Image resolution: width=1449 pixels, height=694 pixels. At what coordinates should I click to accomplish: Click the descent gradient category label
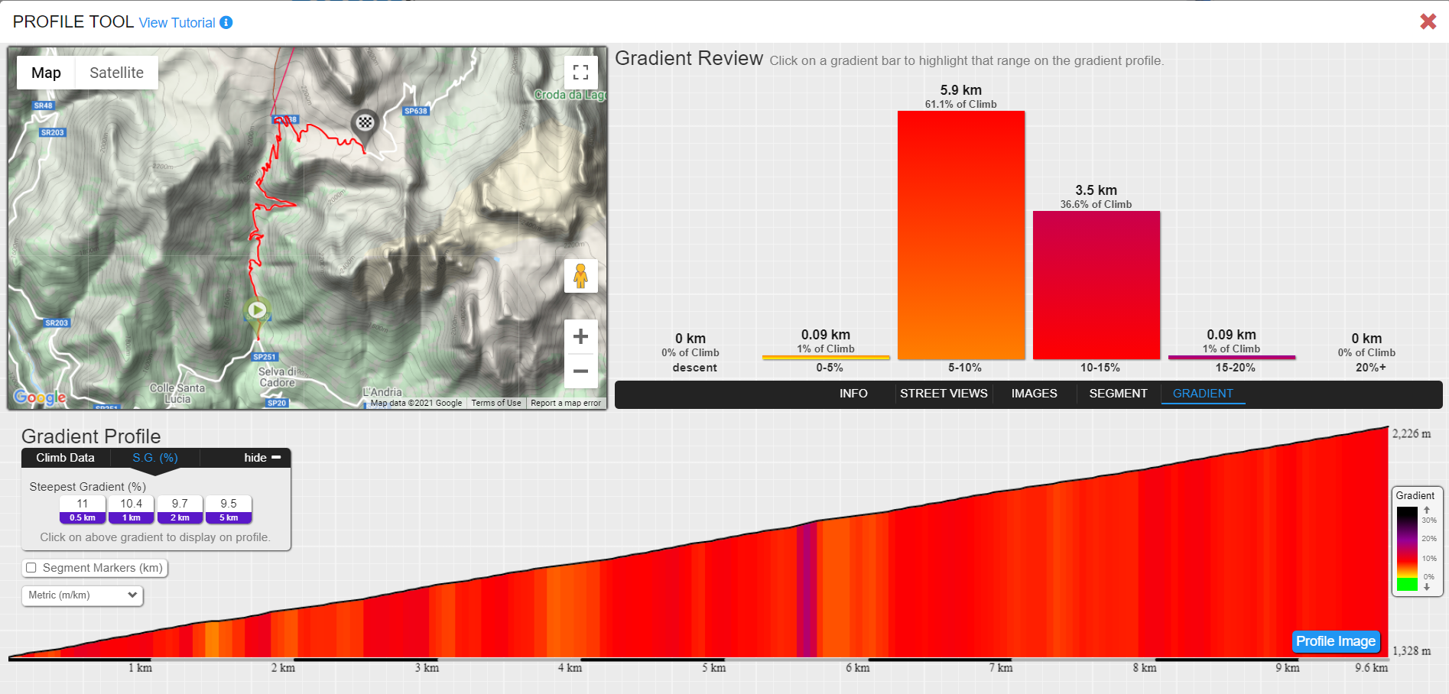pyautogui.click(x=695, y=368)
